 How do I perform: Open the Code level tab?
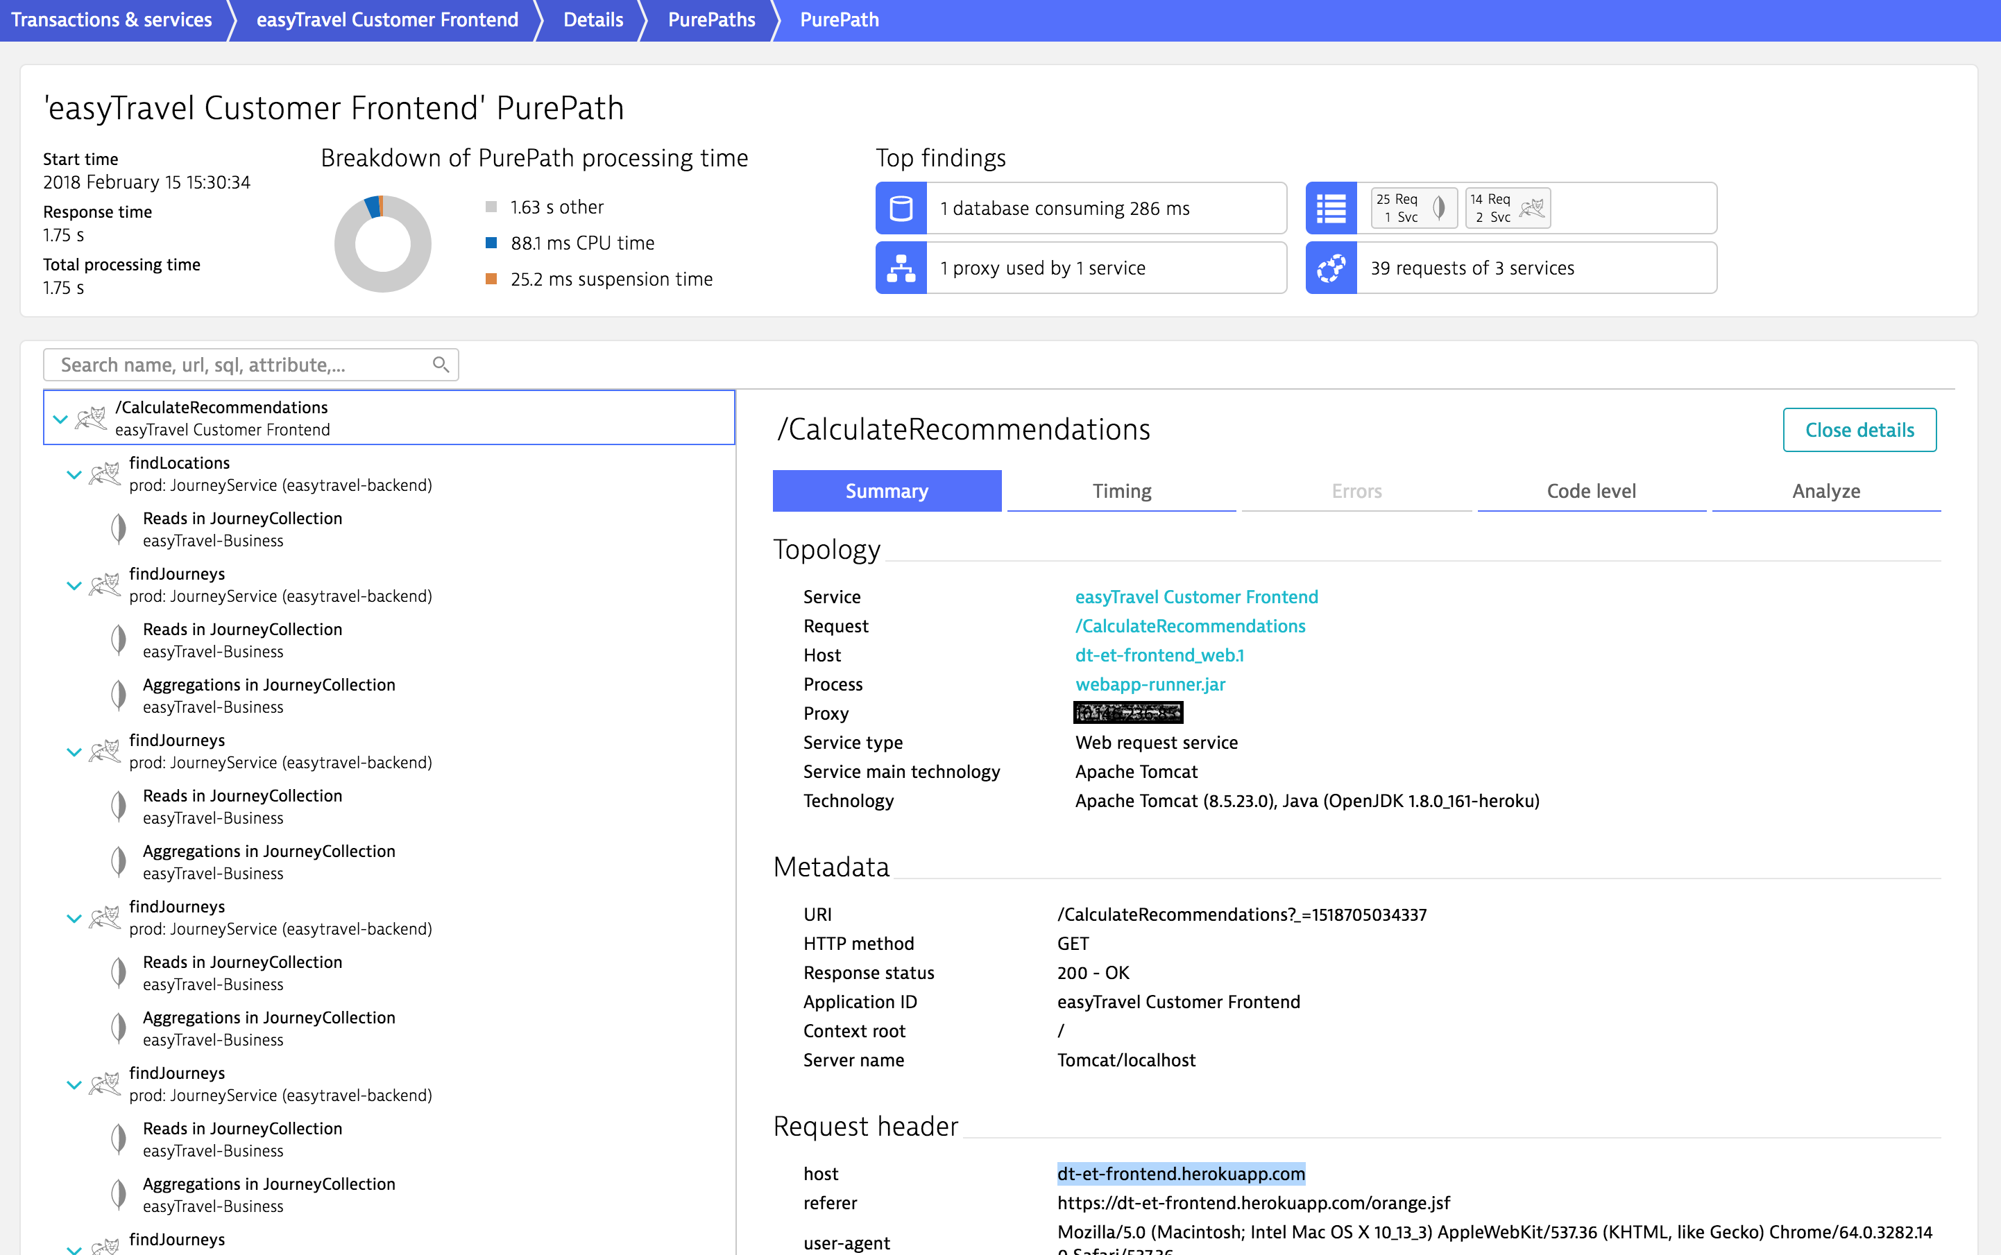[1592, 490]
